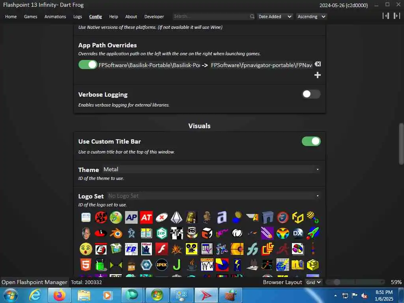Click the red Flash 'f' logo
404x303 pixels.
(x=161, y=249)
